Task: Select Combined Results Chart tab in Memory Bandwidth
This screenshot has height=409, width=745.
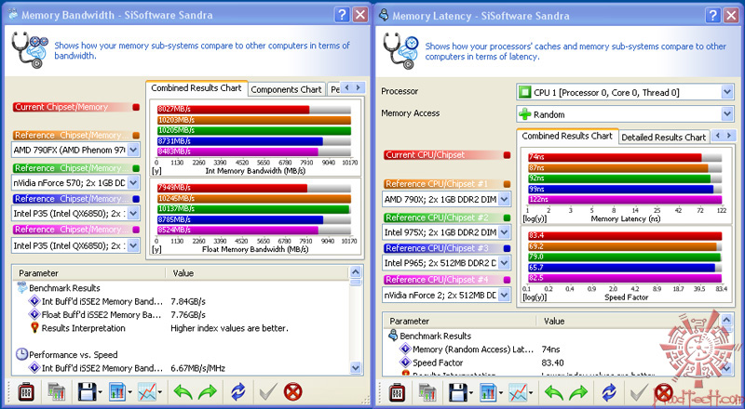Action: [x=196, y=88]
